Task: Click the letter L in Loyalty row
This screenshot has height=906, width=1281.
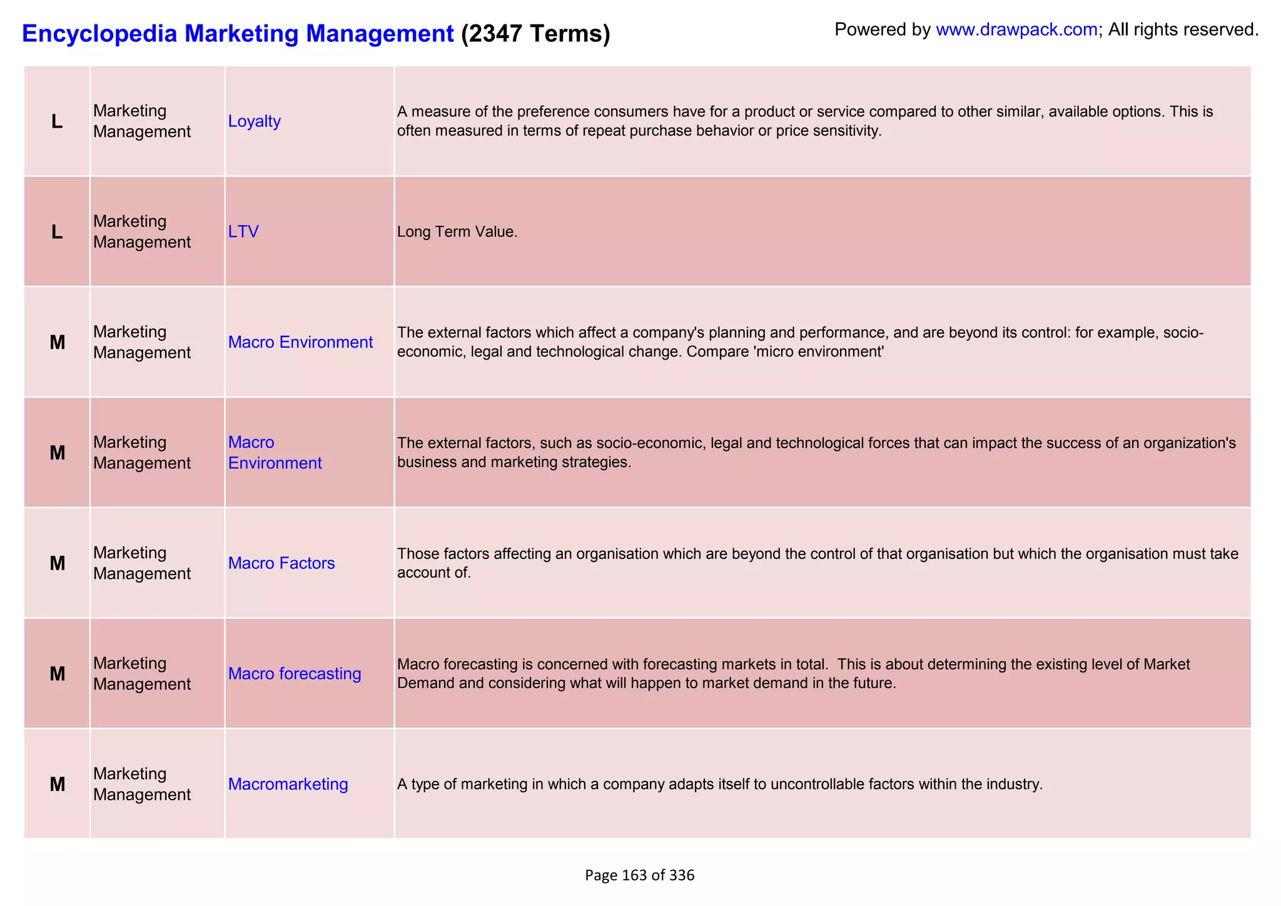Action: tap(57, 122)
